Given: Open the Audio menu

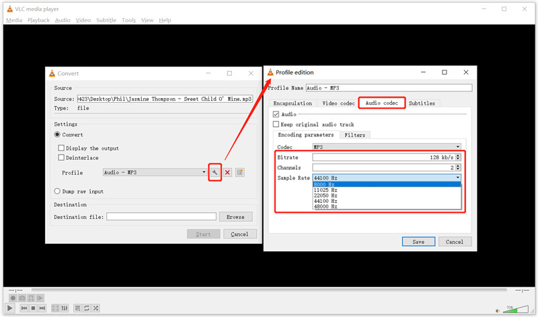Looking at the screenshot, I should [x=63, y=20].
